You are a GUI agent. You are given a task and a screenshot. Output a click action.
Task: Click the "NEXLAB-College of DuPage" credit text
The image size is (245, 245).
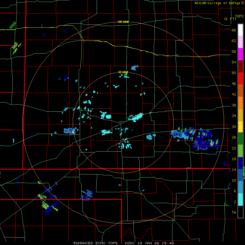pyautogui.click(x=217, y=3)
